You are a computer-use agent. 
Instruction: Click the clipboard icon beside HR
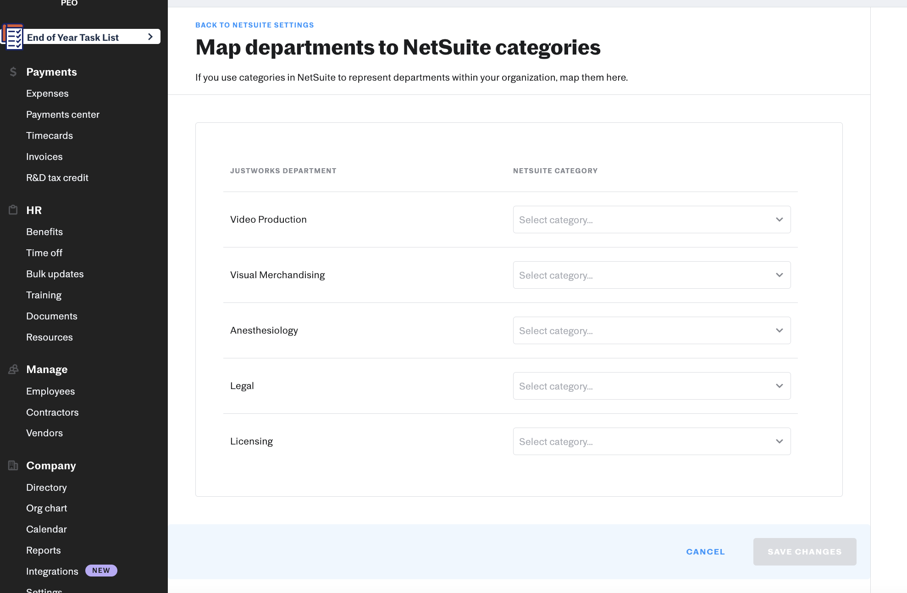coord(13,210)
